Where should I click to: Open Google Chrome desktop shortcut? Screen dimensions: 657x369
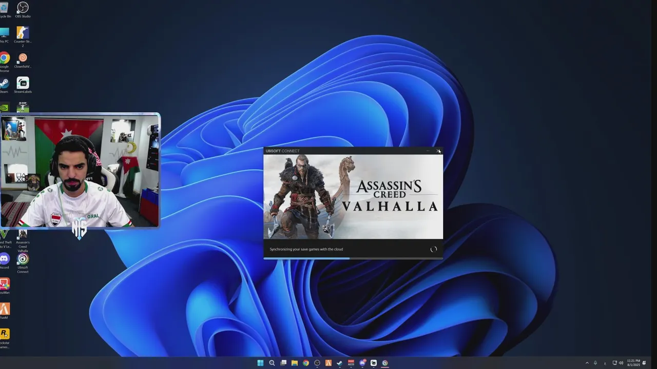click(x=4, y=63)
